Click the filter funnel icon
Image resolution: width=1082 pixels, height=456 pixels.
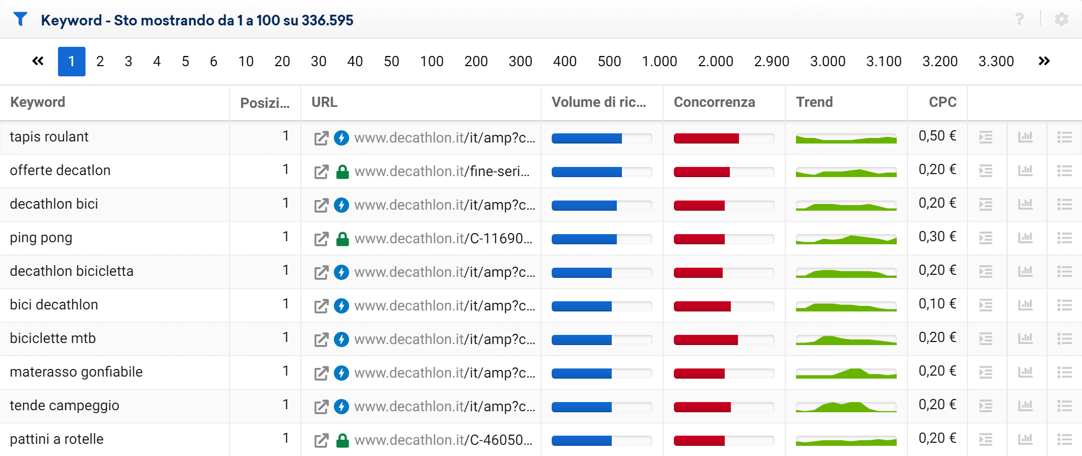(x=20, y=19)
